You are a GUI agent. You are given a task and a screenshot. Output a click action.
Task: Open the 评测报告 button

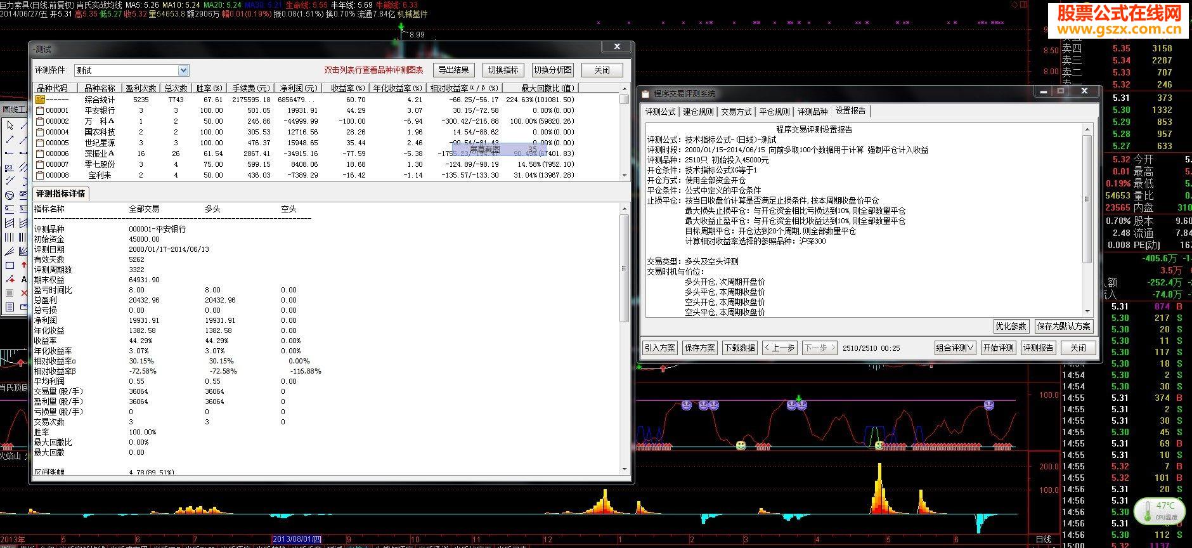tap(1038, 348)
